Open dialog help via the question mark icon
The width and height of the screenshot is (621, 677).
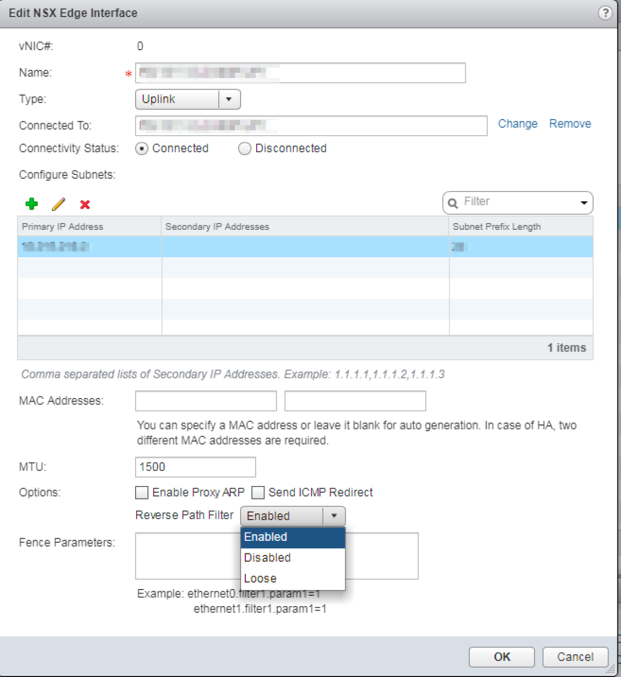pos(605,13)
